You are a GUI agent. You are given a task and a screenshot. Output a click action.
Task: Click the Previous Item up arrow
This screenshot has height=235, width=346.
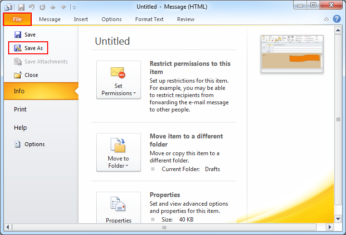coord(52,7)
